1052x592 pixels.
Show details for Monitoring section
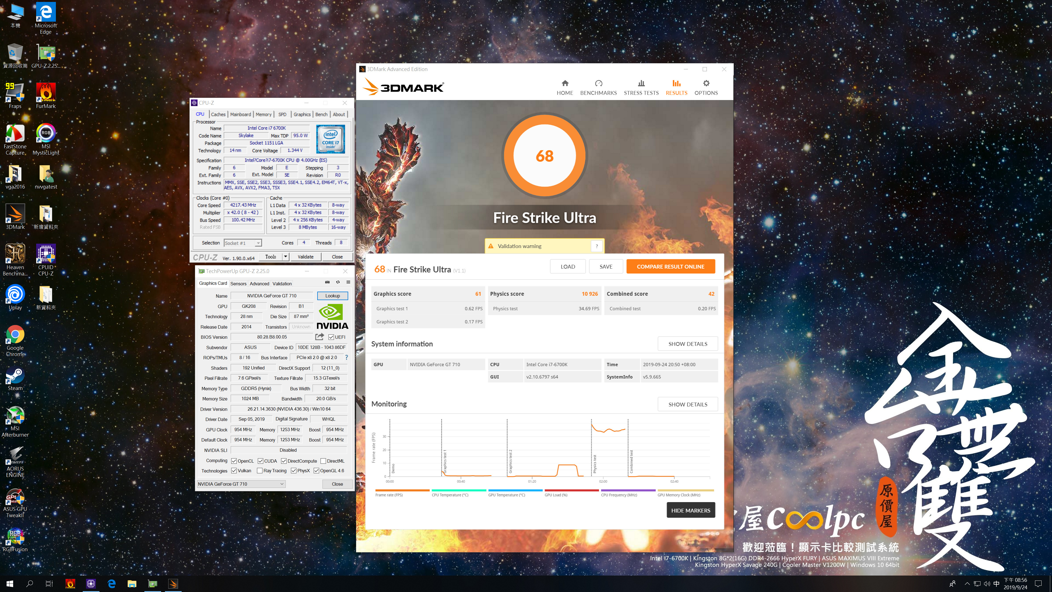[x=688, y=404]
